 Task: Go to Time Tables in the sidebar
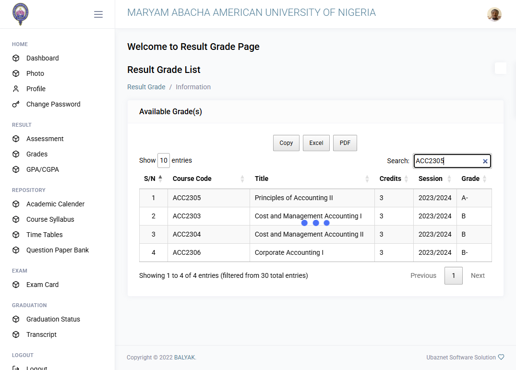(45, 235)
